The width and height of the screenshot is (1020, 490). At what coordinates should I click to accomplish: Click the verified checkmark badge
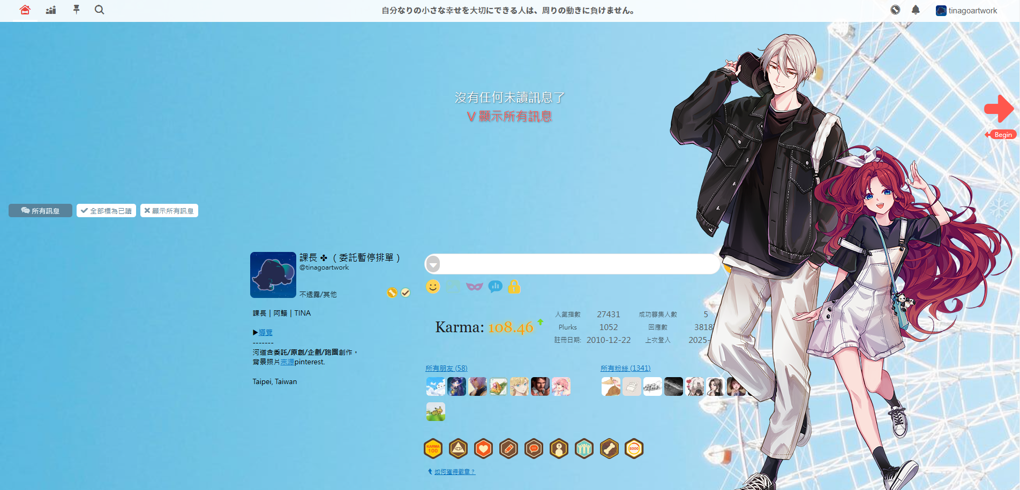[406, 293]
